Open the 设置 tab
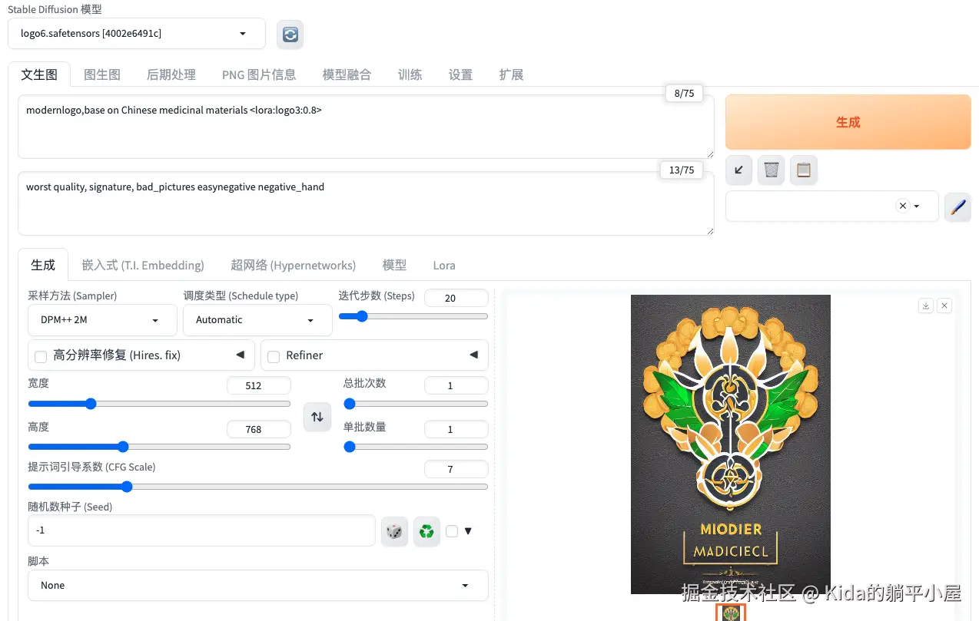979x621 pixels. click(460, 74)
